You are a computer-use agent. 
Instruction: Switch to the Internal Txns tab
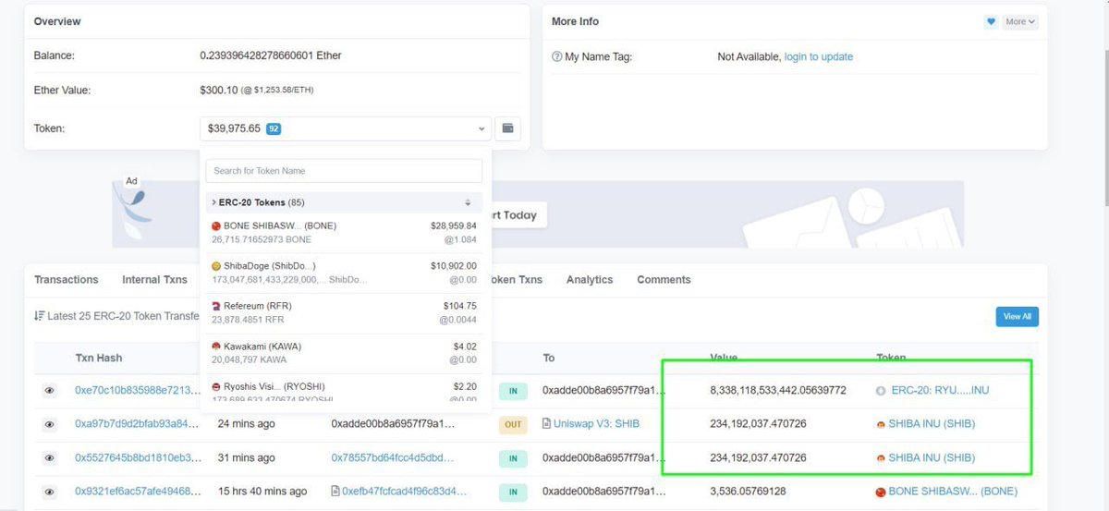pos(154,280)
